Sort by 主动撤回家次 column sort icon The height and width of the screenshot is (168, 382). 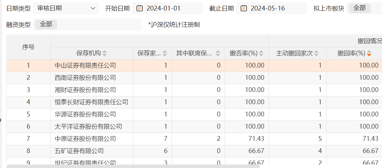tap(317, 53)
